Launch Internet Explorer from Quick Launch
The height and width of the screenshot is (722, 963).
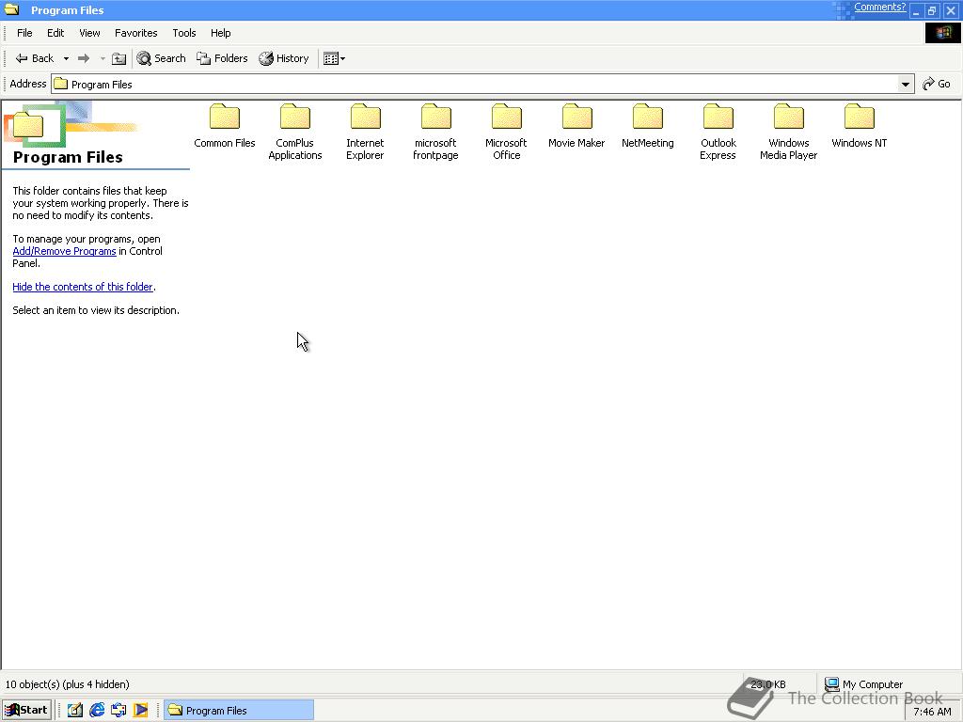point(97,711)
